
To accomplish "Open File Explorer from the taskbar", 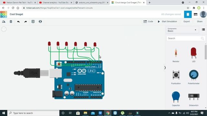I will (x=85, y=113).
